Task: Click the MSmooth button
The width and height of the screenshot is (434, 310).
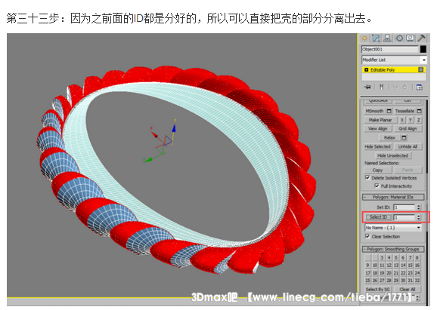Action: [x=374, y=111]
